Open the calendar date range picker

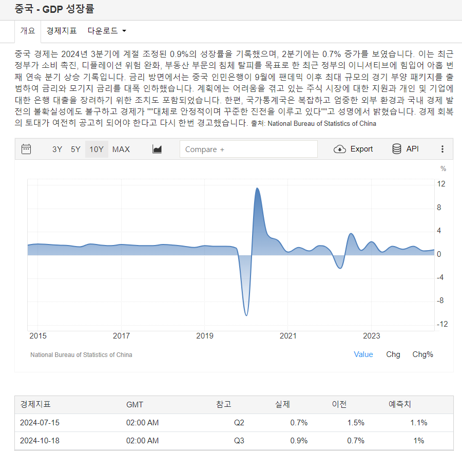pos(26,149)
